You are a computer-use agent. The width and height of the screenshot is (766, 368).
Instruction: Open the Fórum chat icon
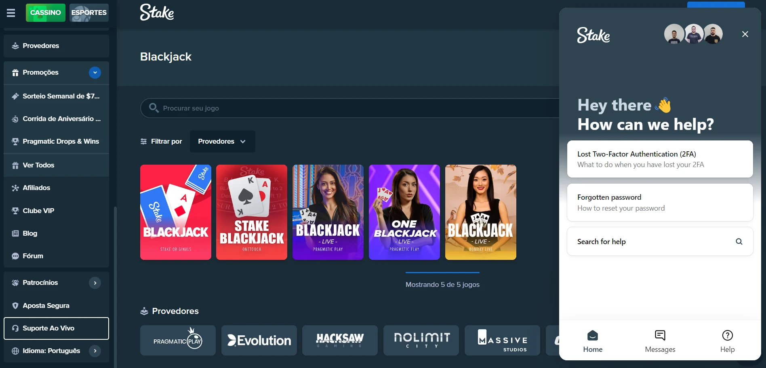pos(15,256)
